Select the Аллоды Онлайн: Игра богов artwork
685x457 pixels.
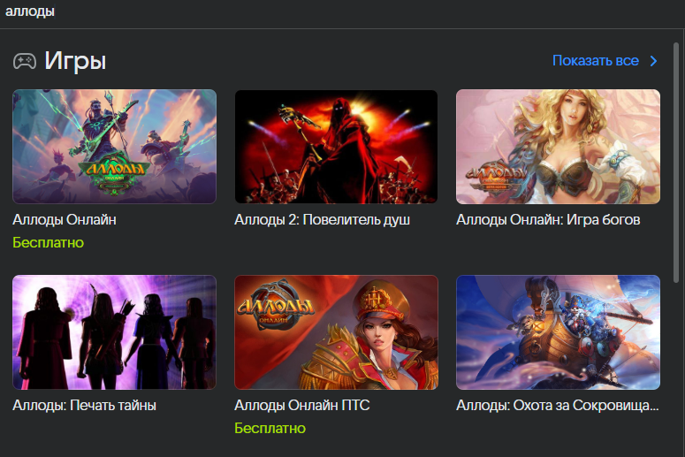[558, 147]
